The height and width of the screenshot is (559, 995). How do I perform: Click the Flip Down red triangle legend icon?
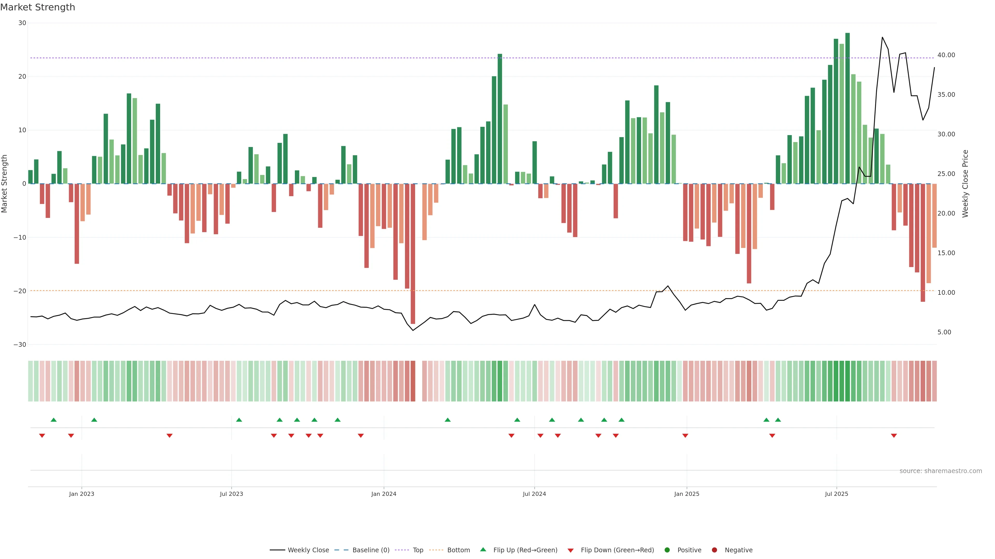pyautogui.click(x=571, y=550)
